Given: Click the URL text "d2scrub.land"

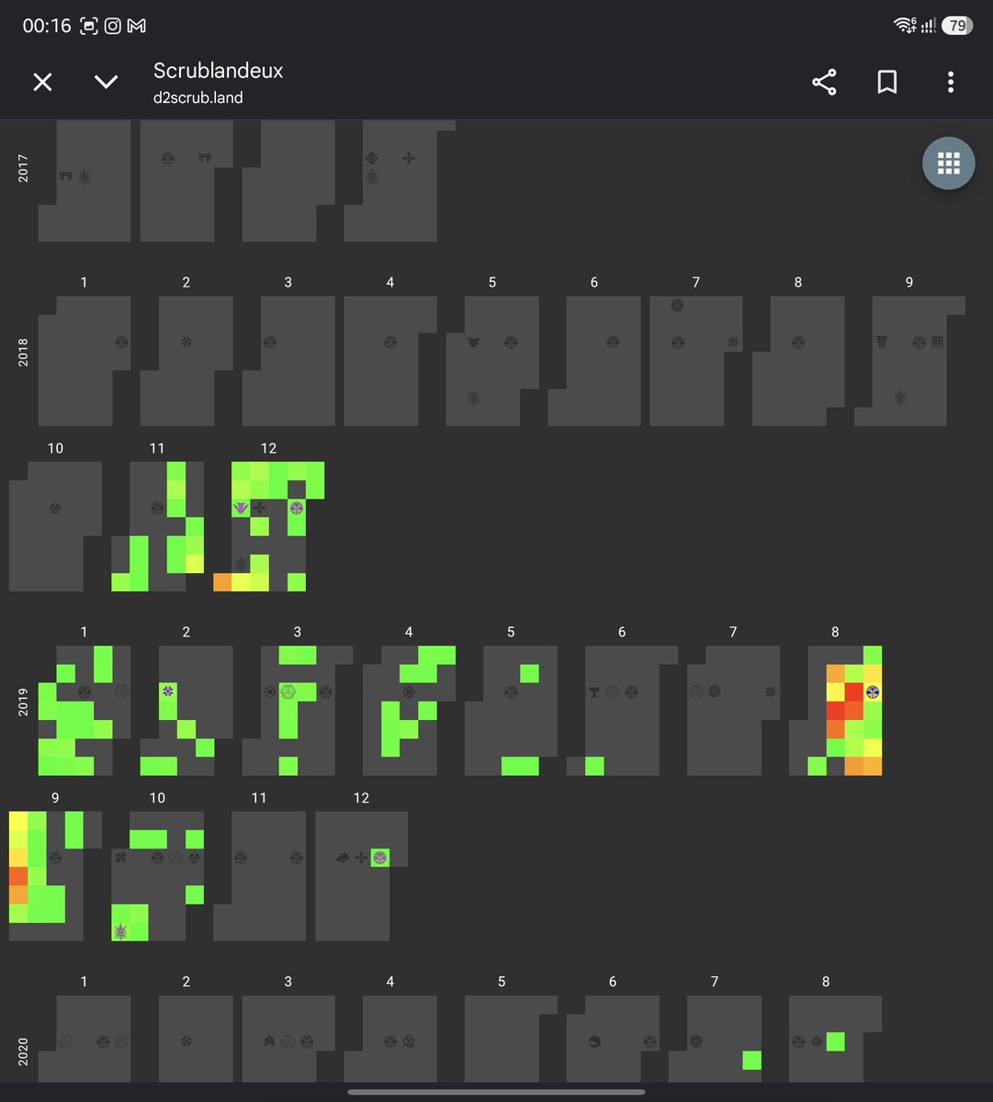Looking at the screenshot, I should pyautogui.click(x=197, y=97).
